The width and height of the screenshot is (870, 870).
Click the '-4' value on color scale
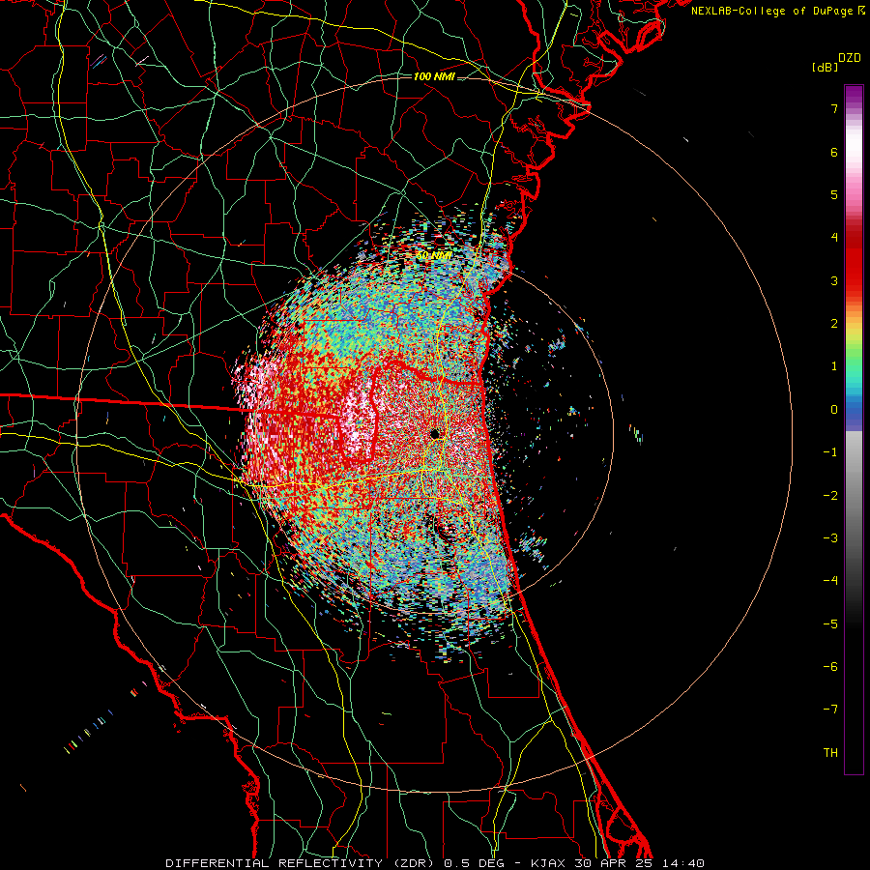(x=830, y=581)
